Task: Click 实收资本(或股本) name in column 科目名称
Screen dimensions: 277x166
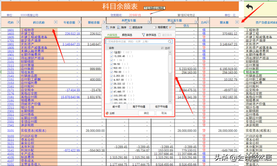Action: [34, 131]
